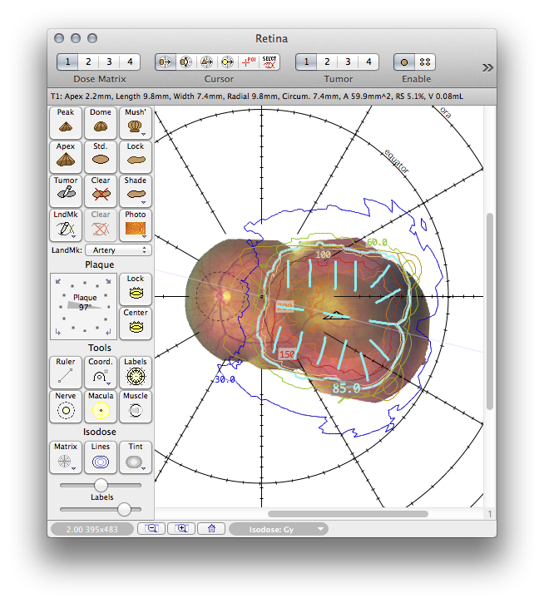This screenshot has width=544, height=603.
Task: Toggle retina Labels button
Action: [x=136, y=373]
